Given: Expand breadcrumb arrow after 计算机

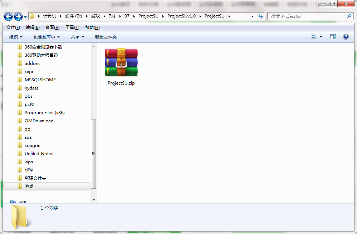Looking at the screenshot, I should coord(60,16).
